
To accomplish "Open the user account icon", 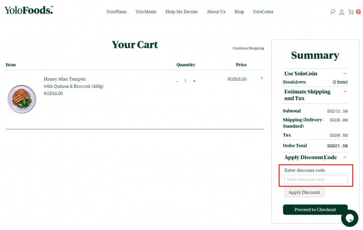I will pyautogui.click(x=341, y=12).
